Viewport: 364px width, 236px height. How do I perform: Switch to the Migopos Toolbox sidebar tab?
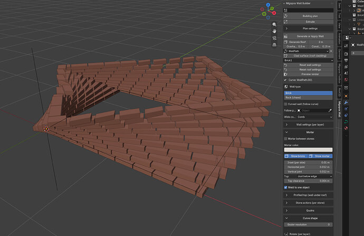339,73
